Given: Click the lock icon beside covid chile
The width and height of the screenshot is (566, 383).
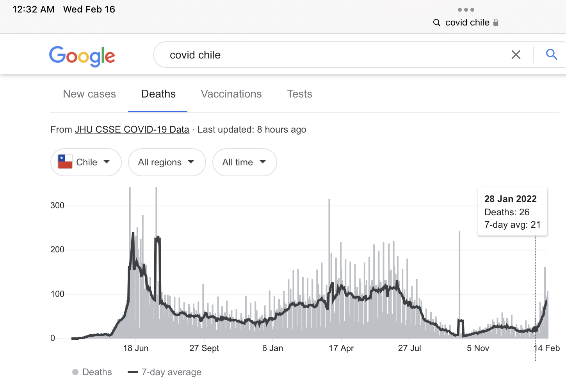Looking at the screenshot, I should (x=496, y=23).
